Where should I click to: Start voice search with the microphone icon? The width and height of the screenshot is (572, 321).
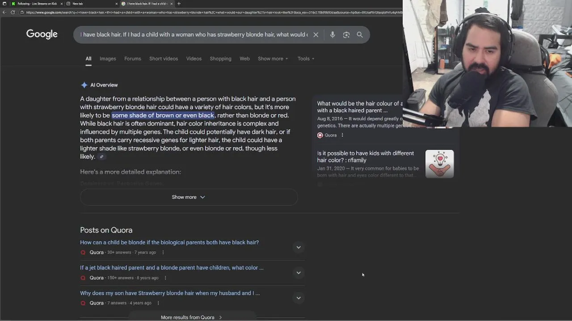(x=332, y=35)
